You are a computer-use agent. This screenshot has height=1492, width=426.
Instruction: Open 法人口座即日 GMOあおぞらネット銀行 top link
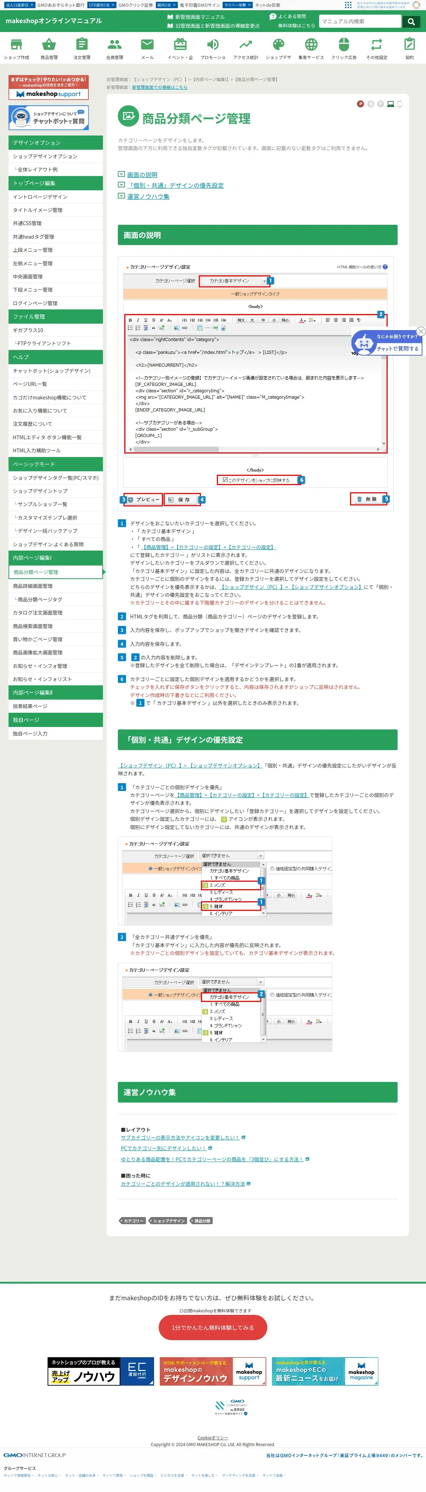45,5
